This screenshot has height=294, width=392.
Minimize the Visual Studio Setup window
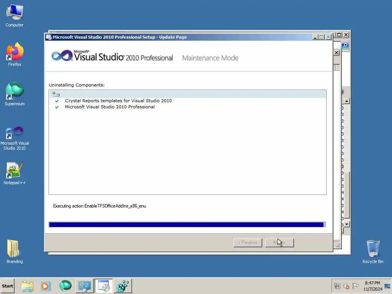315,37
